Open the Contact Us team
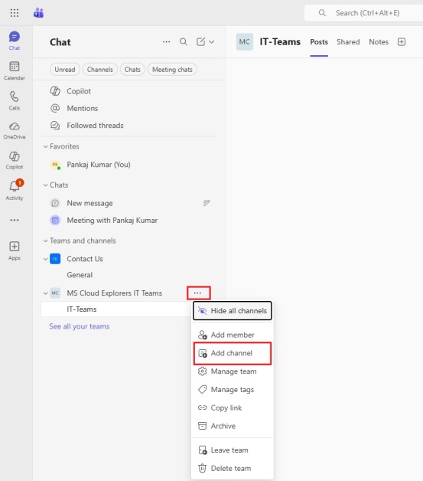The width and height of the screenshot is (423, 481). (85, 259)
